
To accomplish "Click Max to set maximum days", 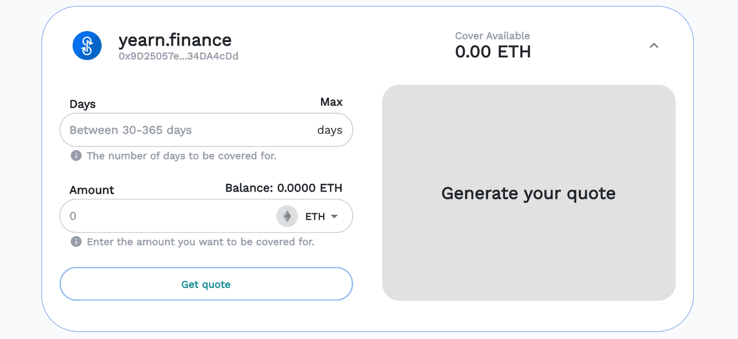I will pyautogui.click(x=331, y=102).
